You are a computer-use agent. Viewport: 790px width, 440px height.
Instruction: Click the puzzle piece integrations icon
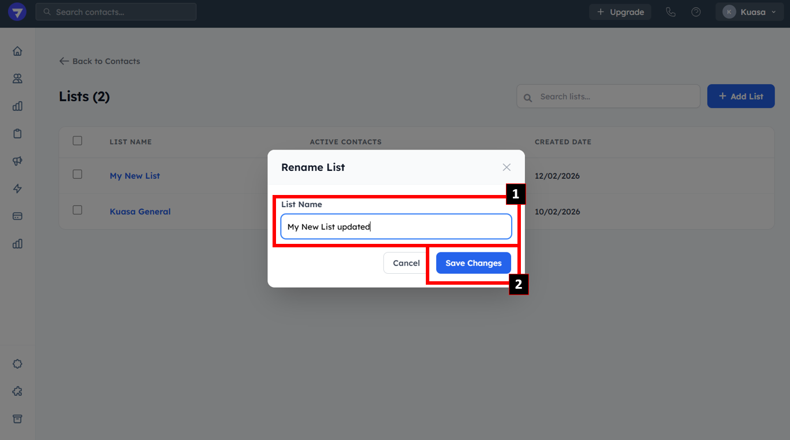(x=17, y=391)
